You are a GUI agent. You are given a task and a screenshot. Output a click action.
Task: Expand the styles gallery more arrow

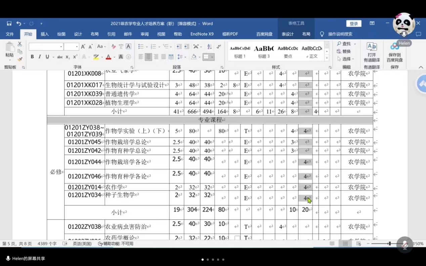click(327, 58)
